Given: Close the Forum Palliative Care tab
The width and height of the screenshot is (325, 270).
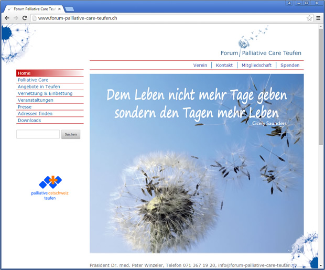Looking at the screenshot, I should click(59, 9).
